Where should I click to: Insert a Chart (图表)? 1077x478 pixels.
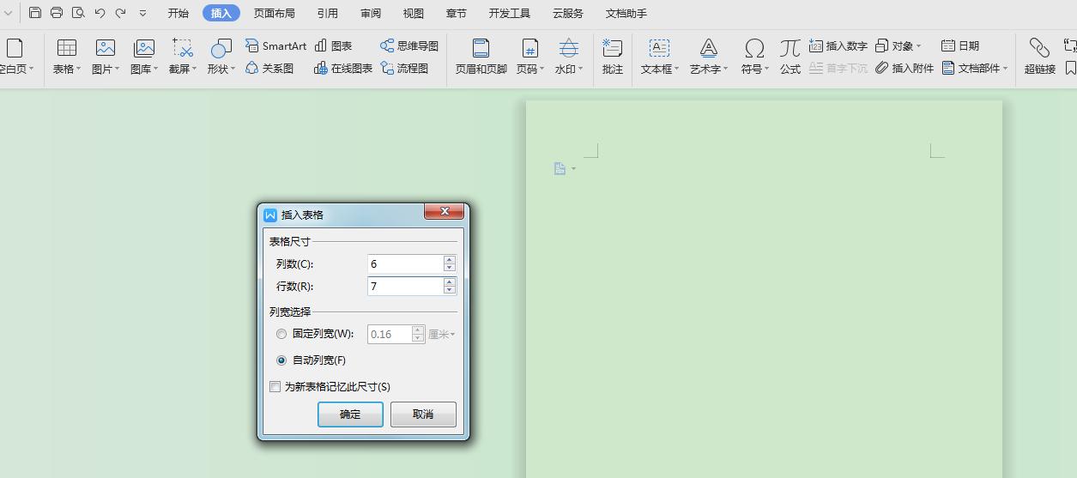click(334, 45)
